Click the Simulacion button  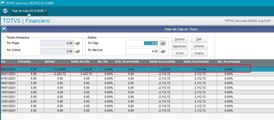(180, 46)
